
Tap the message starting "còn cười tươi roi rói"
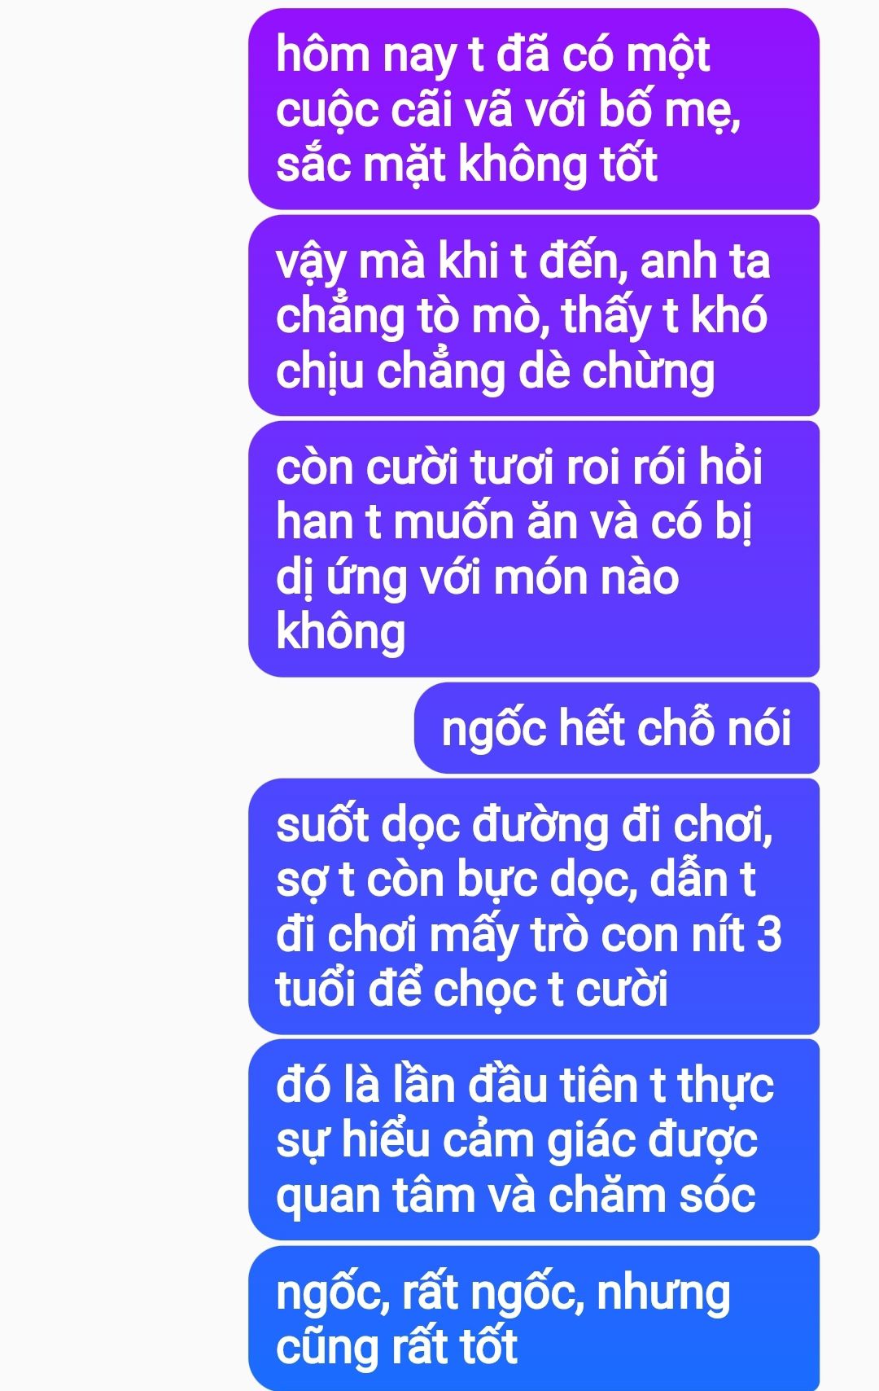(534, 549)
